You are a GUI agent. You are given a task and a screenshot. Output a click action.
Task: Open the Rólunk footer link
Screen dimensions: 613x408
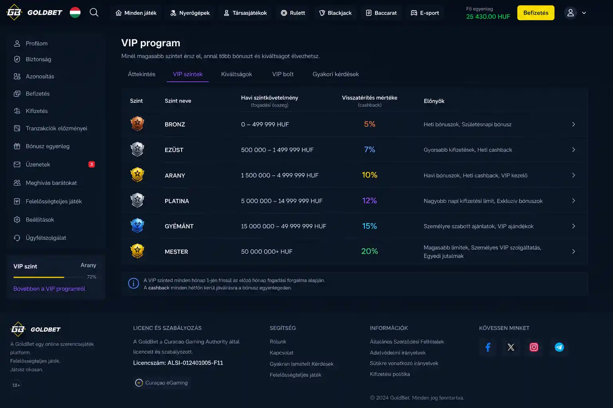[278, 342]
